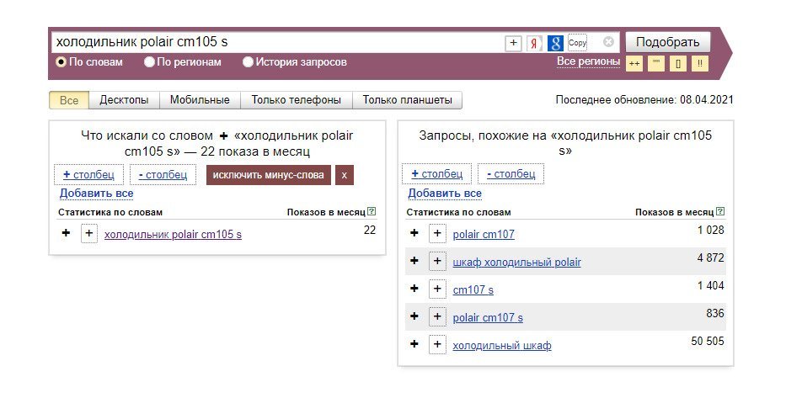Image resolution: width=802 pixels, height=414 pixels.
Task: Select the 'По словам' radio button
Action: tap(61, 61)
